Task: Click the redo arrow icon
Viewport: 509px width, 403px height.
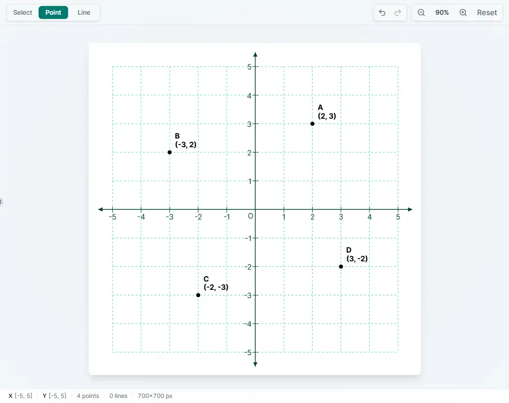Action: [398, 13]
